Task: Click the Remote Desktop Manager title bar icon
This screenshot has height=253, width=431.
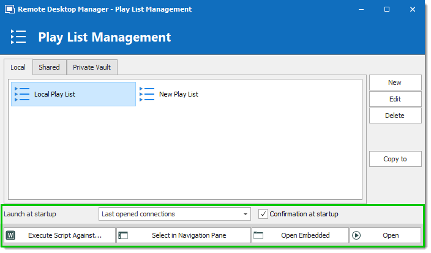Action: click(10, 9)
